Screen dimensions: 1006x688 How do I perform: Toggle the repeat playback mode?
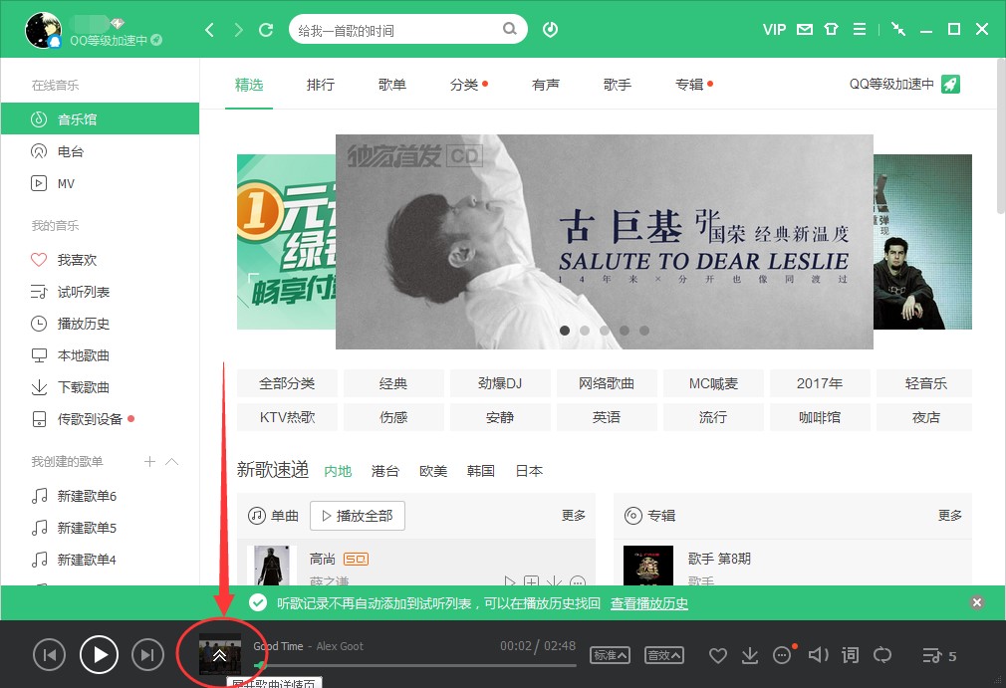(882, 655)
